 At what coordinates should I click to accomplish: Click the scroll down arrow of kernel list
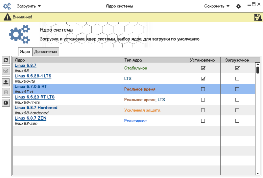click(258, 173)
